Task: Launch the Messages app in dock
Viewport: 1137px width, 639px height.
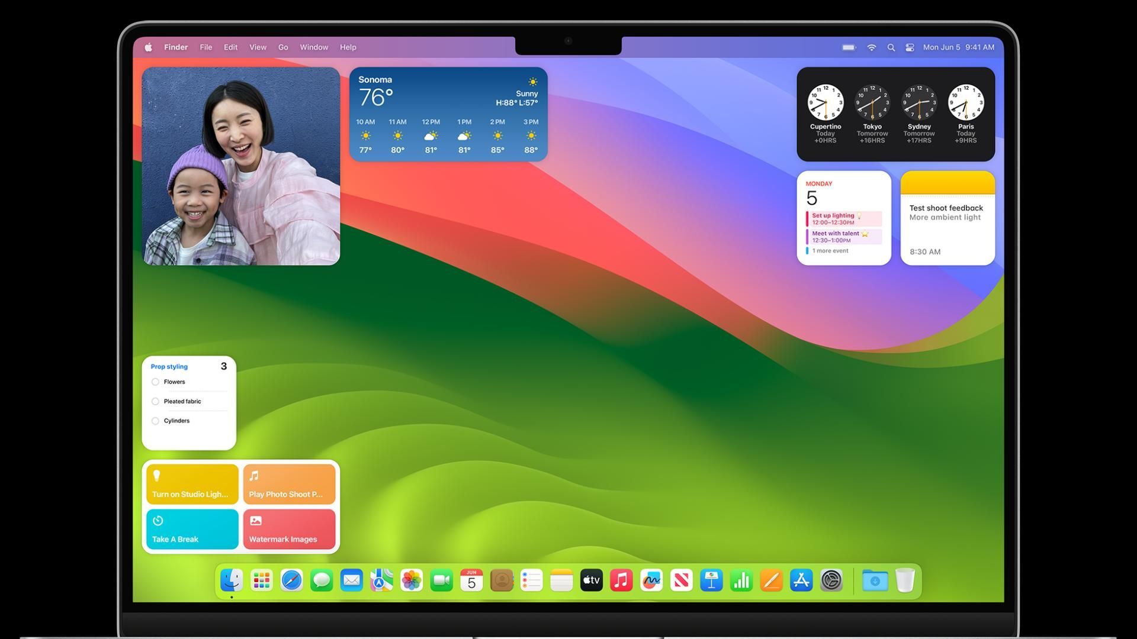Action: click(322, 580)
